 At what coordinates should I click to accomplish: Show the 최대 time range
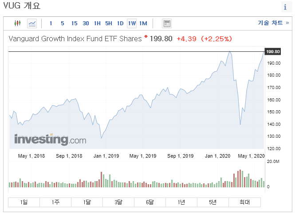(244, 202)
